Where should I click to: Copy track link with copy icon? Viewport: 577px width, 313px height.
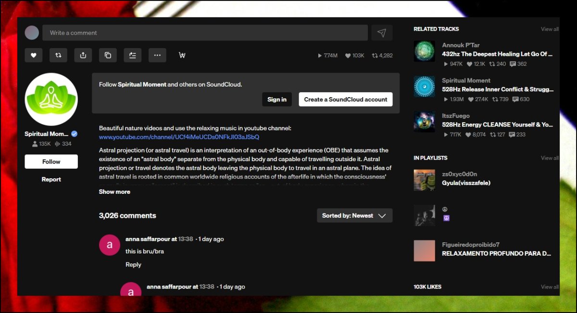108,55
